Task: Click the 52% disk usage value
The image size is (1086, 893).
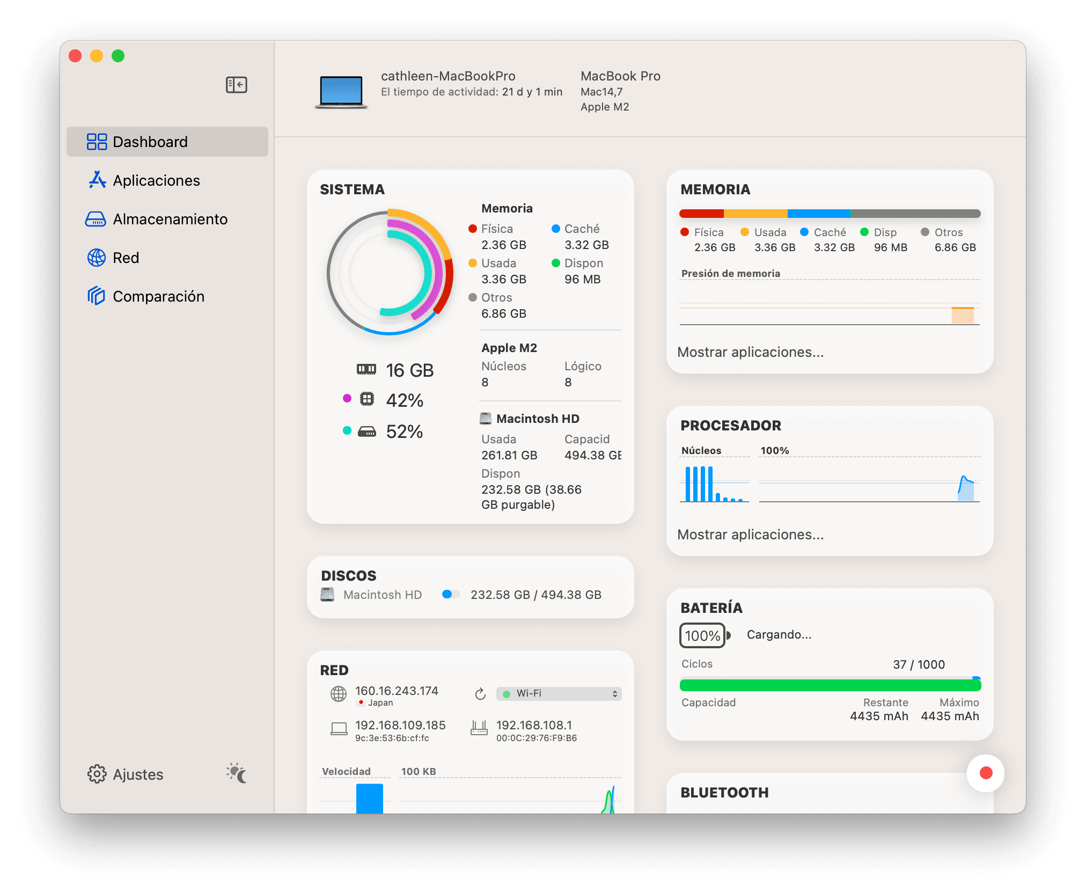Action: click(405, 431)
